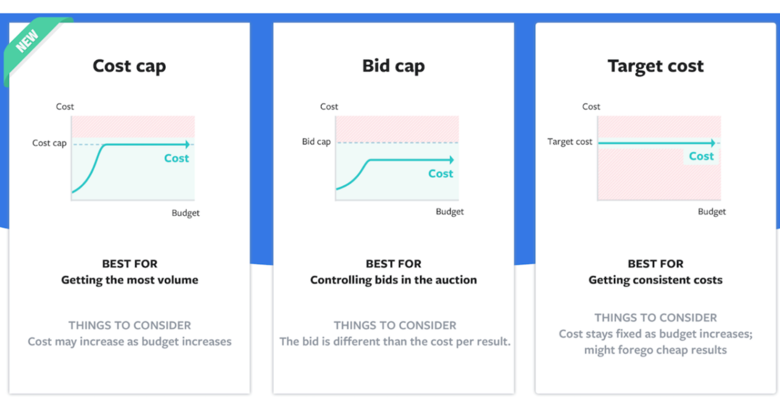
Task: Click the 'might forego cheap results' note
Action: (x=655, y=350)
